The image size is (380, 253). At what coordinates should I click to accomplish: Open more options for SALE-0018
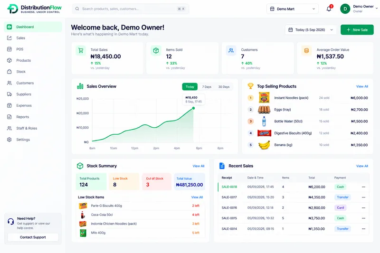click(363, 187)
